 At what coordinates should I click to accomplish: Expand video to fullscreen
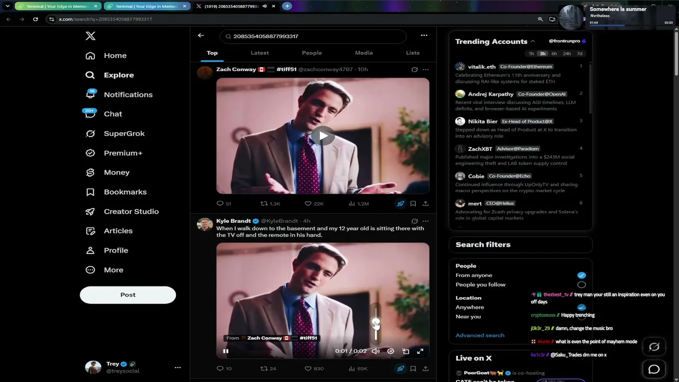[420, 351]
